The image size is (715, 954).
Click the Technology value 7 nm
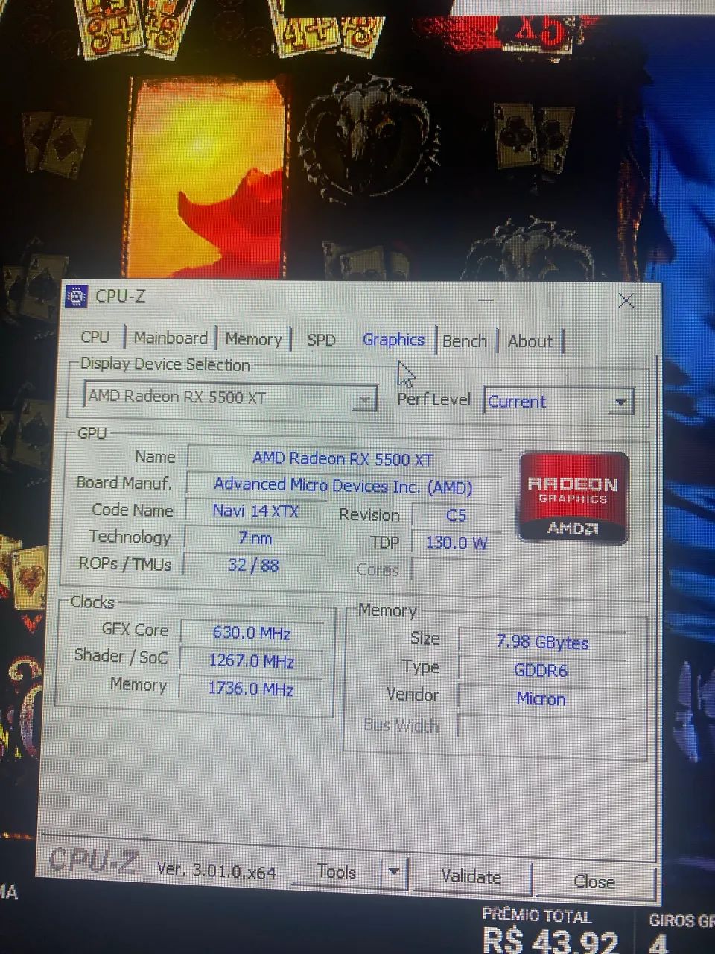coord(255,538)
